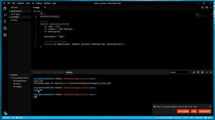Close the test.js editor tab

(x=45, y=7)
